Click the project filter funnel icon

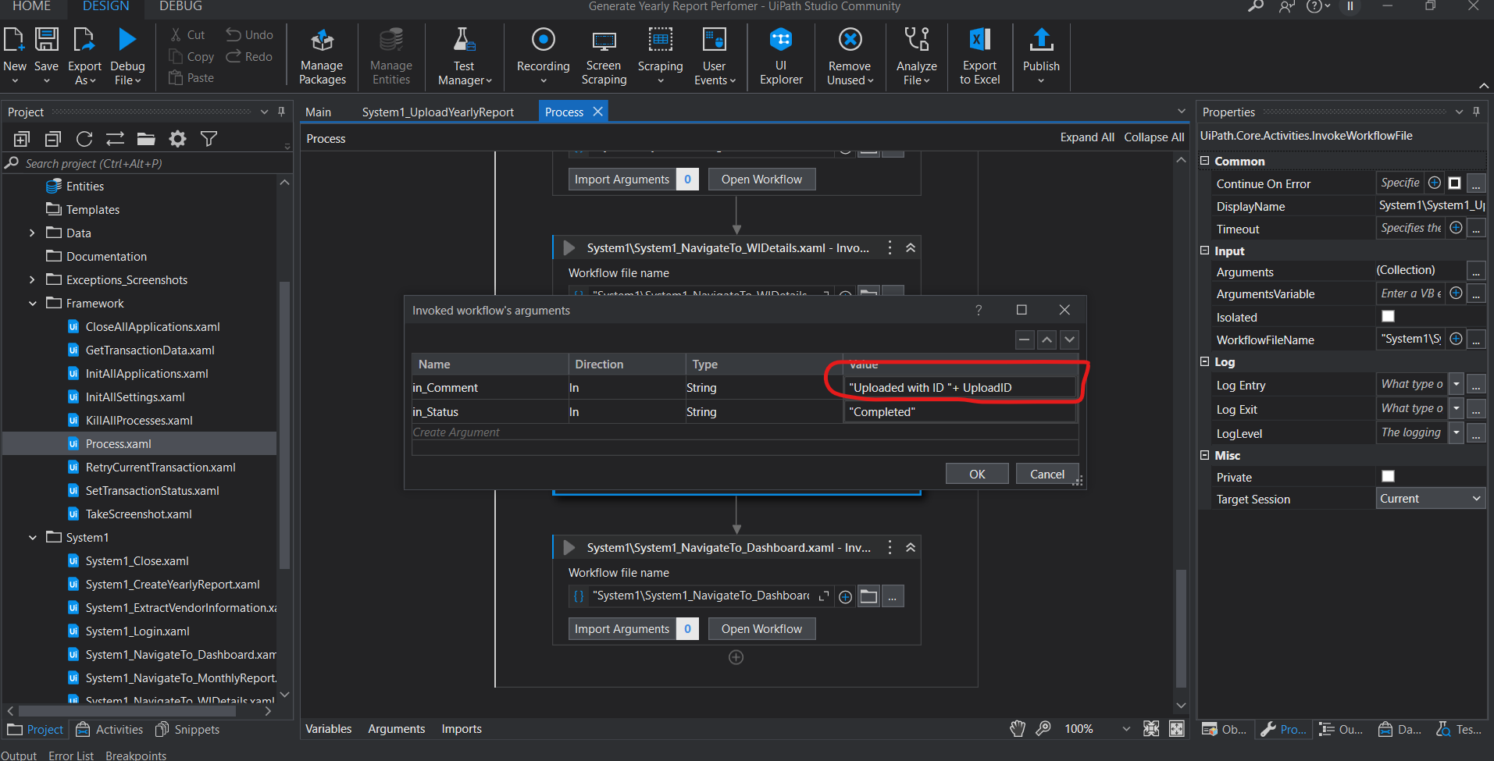coord(209,139)
